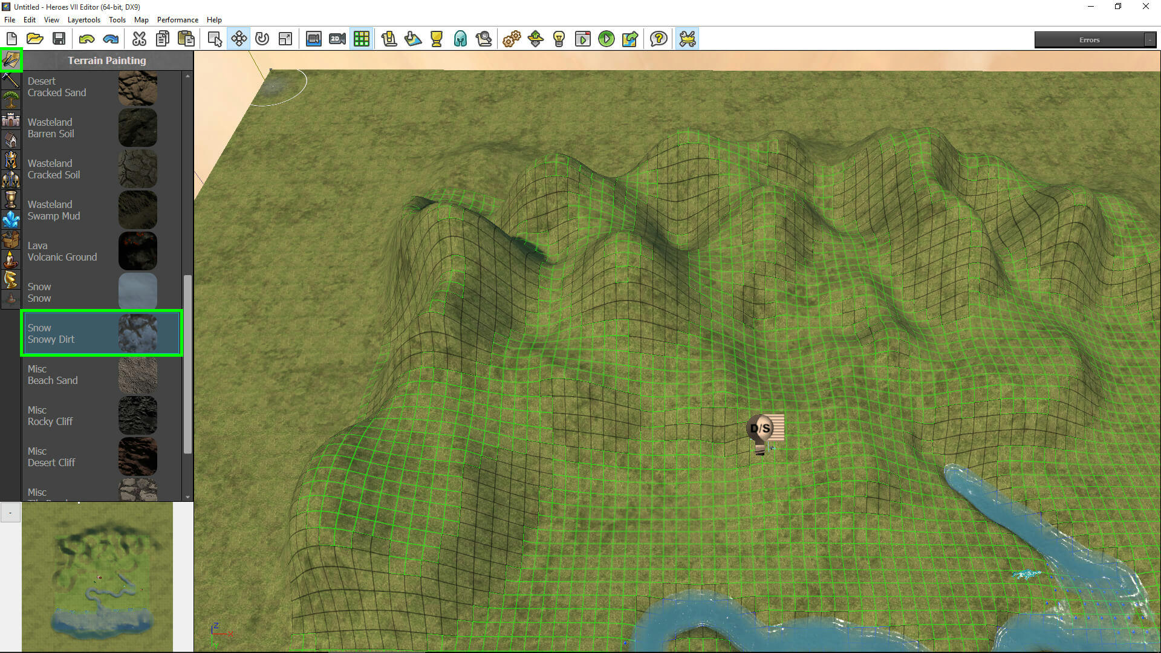Select Misc Desert Cliff terrain
This screenshot has width=1161, height=653.
(102, 456)
